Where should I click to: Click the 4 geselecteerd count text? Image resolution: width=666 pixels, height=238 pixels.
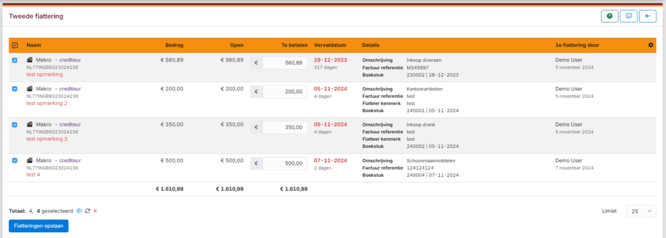pyautogui.click(x=55, y=211)
